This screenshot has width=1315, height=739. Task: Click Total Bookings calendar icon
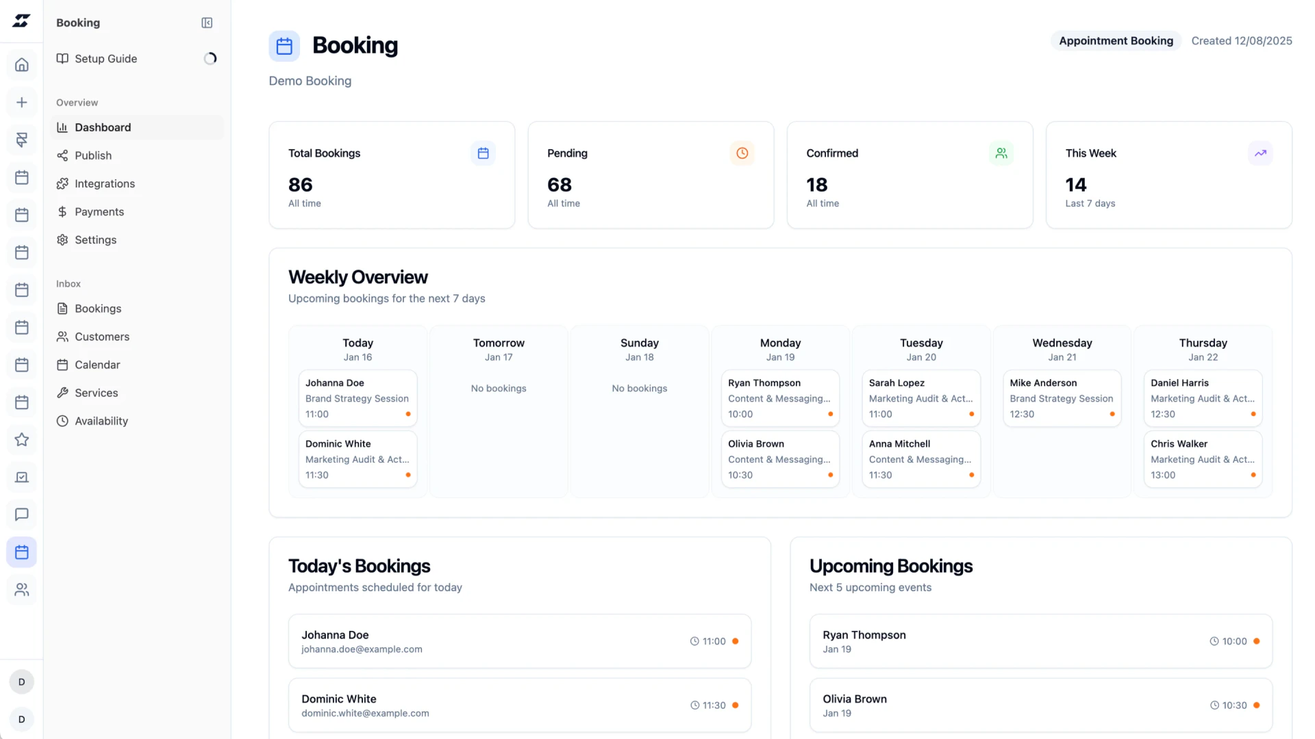483,153
